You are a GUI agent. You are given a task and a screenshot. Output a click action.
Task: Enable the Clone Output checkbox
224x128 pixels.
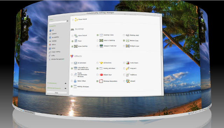[72, 36]
